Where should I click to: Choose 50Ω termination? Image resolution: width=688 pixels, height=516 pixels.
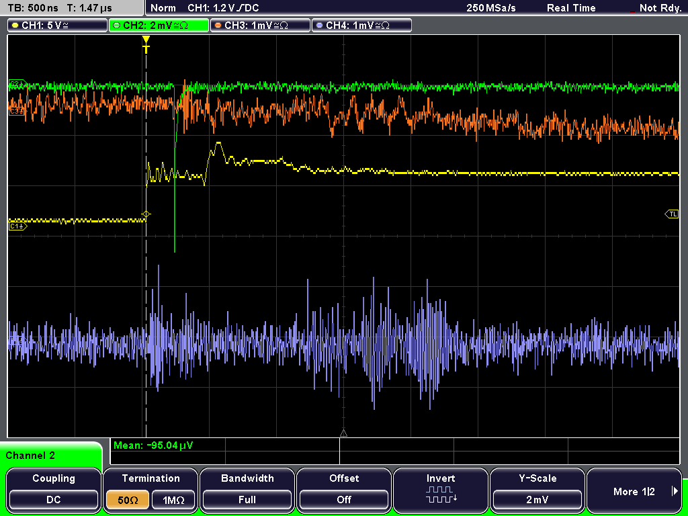[x=128, y=499]
